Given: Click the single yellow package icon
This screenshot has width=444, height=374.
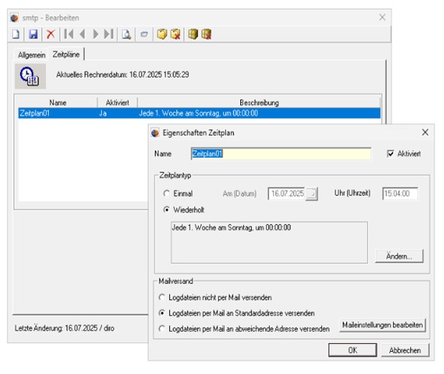Looking at the screenshot, I should point(162,34).
